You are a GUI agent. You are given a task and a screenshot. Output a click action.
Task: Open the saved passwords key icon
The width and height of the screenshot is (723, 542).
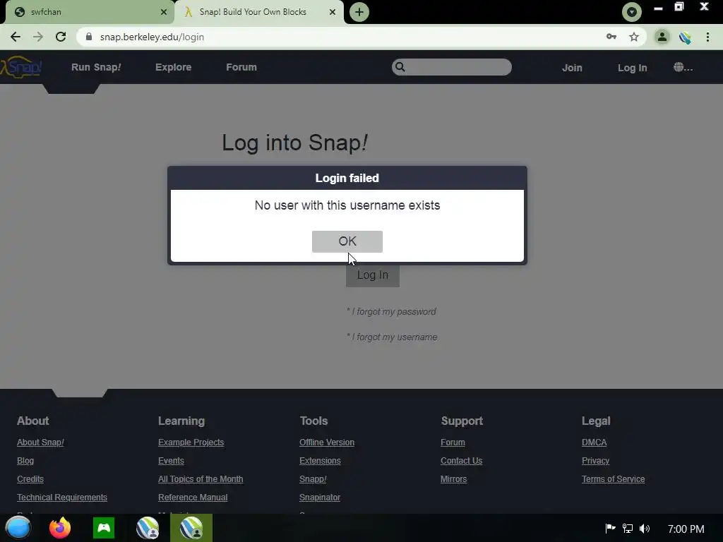pos(611,37)
